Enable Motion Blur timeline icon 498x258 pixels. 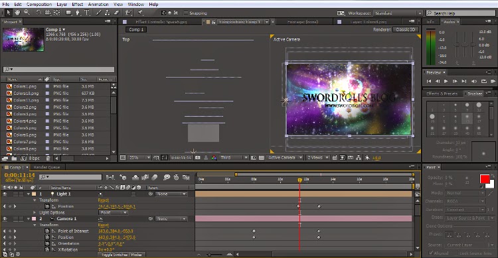155,177
